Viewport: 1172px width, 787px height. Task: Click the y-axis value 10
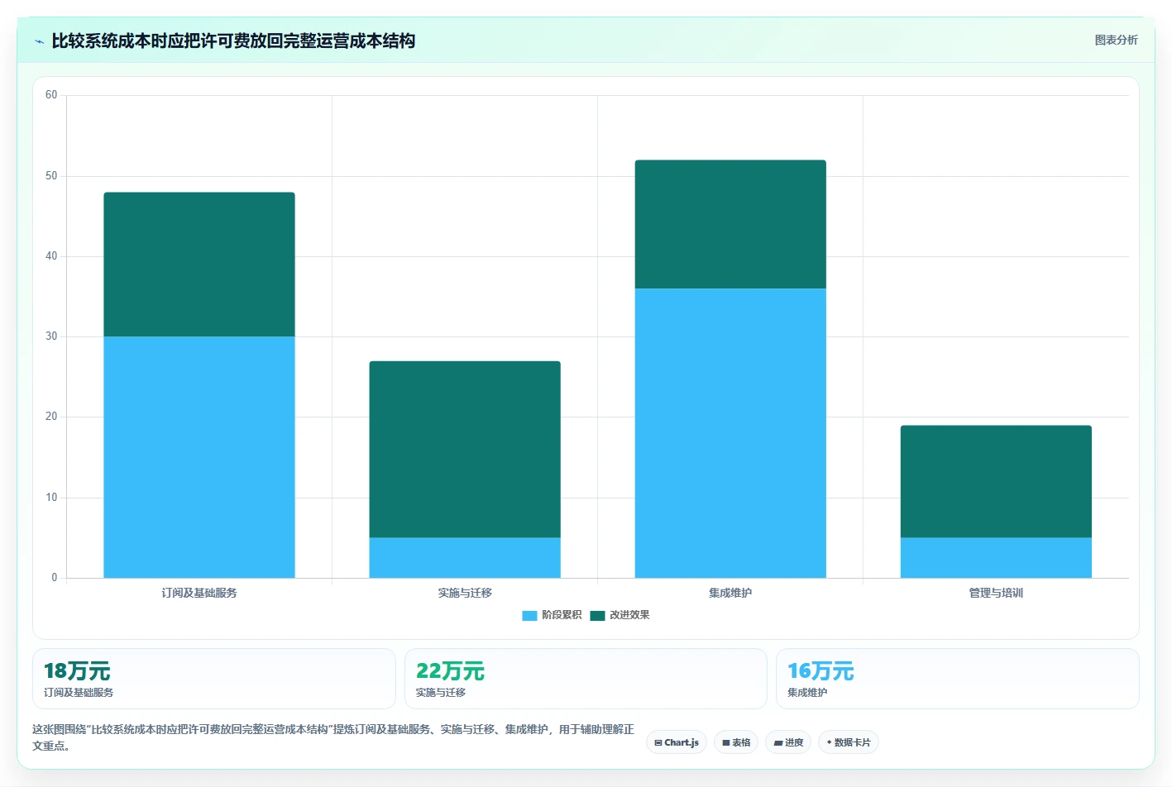click(51, 498)
